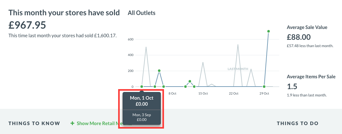The height and width of the screenshot is (134, 342).
Task: Click the THINGS TO KNOW section header
Action: point(34,123)
